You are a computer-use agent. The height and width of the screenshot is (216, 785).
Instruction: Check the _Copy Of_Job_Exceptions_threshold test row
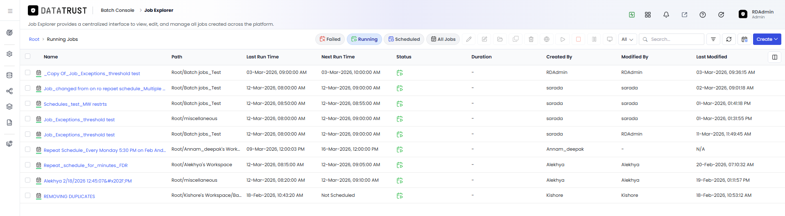point(28,72)
